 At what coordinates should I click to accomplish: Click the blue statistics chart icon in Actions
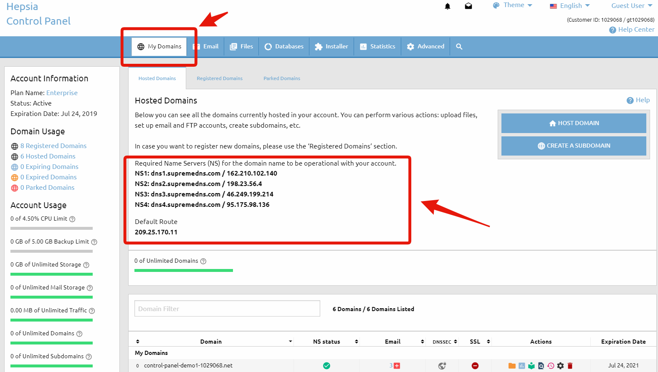click(x=521, y=366)
